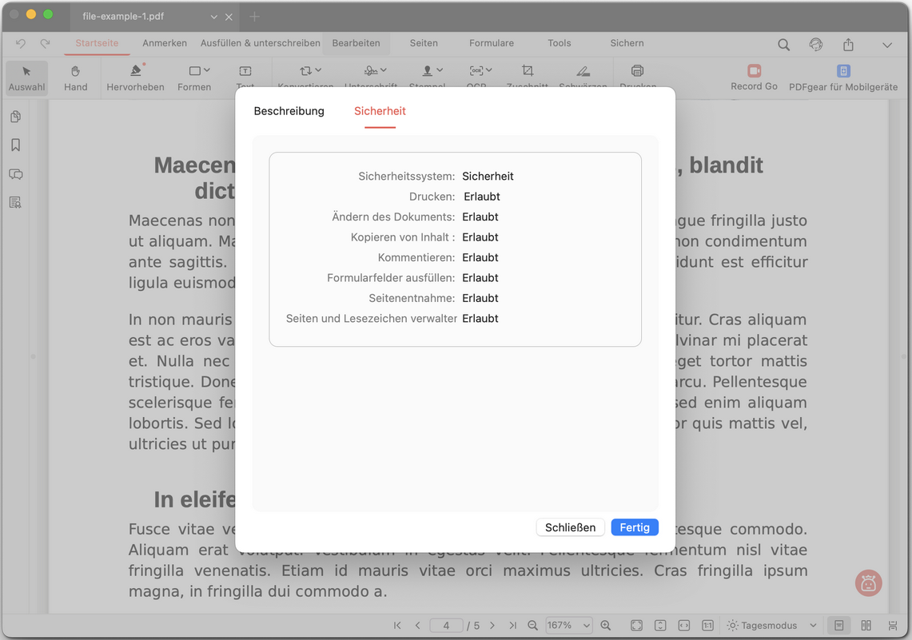
Task: Click the Schließen button
Action: [x=570, y=527]
